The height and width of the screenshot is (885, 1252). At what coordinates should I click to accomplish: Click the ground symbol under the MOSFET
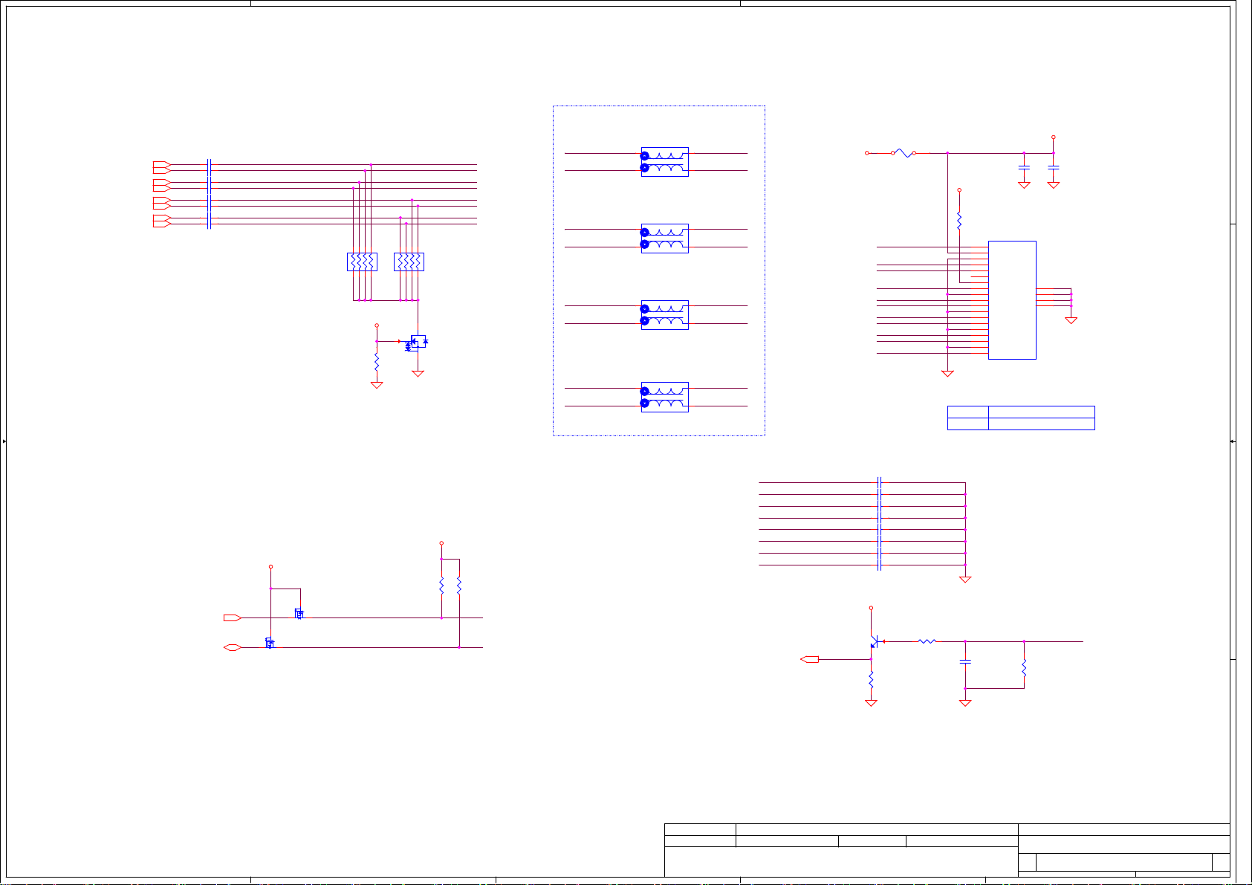pyautogui.click(x=418, y=374)
